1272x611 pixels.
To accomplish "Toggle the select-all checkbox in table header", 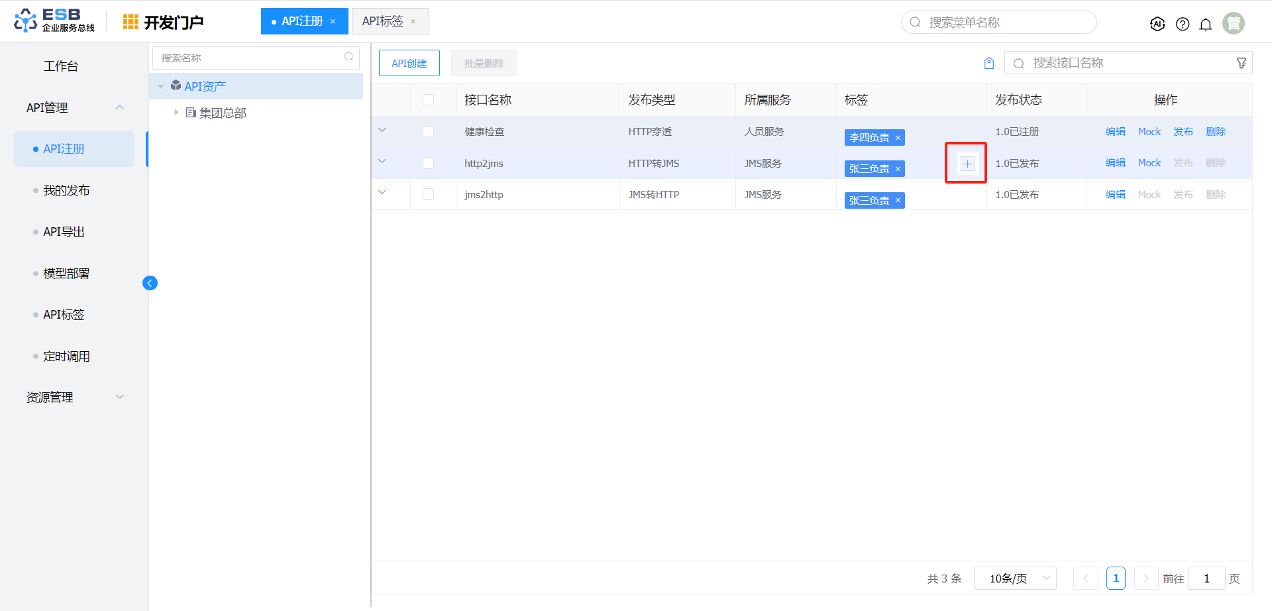I will point(428,100).
